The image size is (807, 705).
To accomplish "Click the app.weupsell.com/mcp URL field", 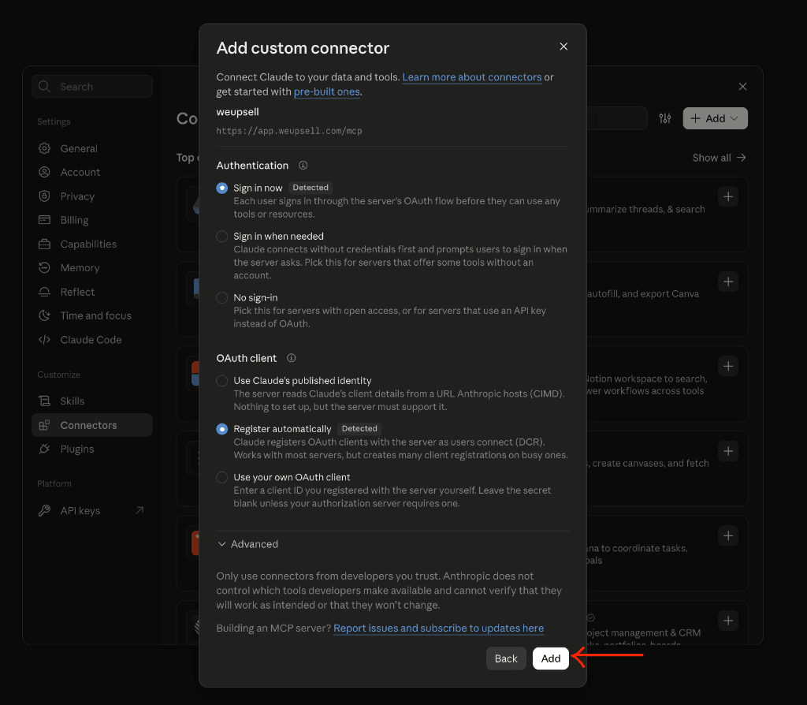I will [x=288, y=131].
